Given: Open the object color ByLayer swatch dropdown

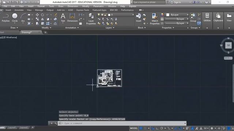Looking at the screenshot, I should (x=177, y=15).
